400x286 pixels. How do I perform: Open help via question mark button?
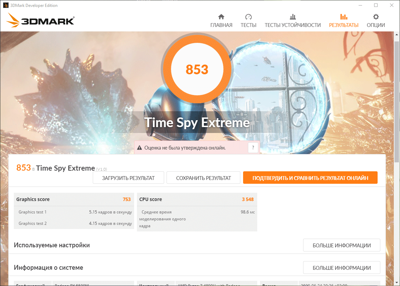253,147
